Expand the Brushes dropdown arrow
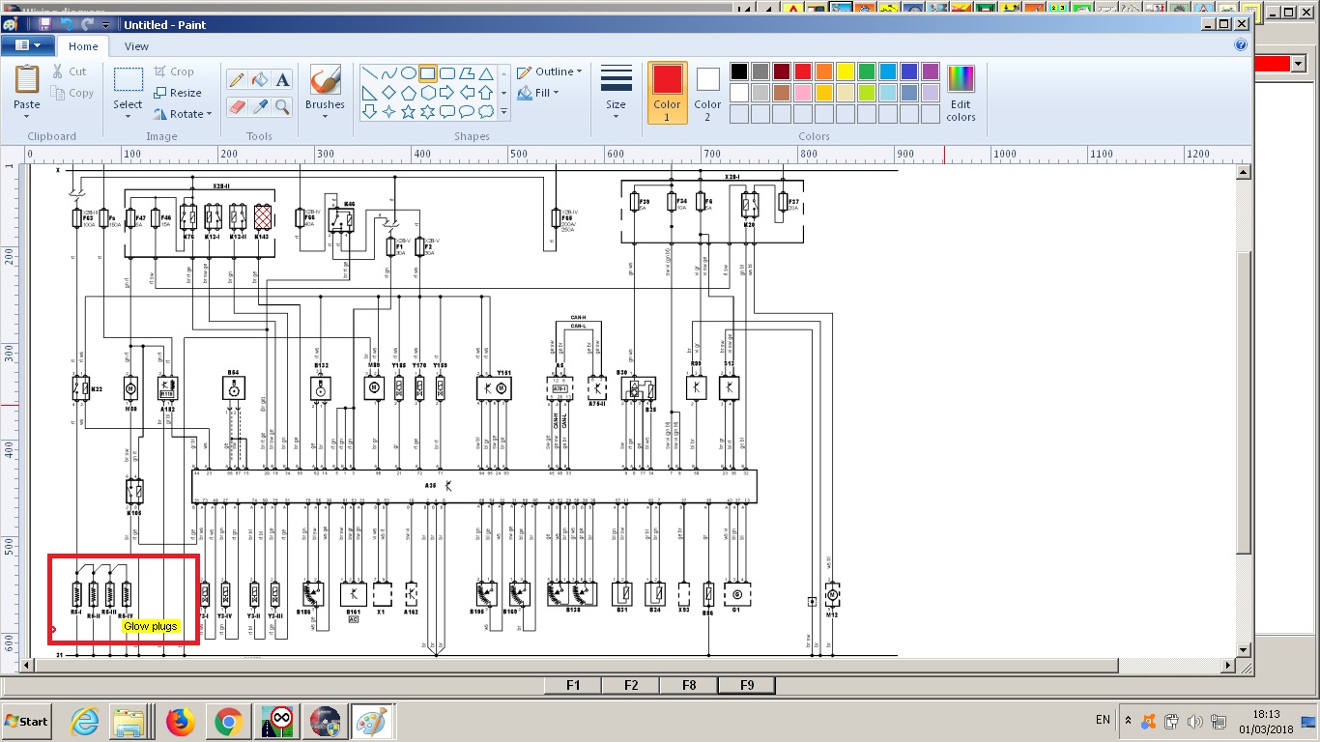The height and width of the screenshot is (742, 1320). click(325, 117)
